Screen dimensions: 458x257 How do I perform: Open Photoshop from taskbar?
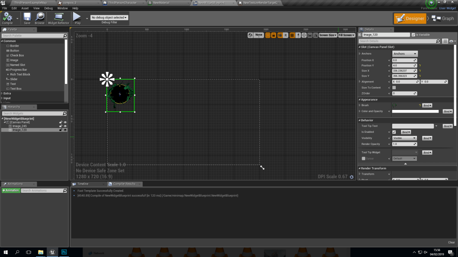click(64, 252)
